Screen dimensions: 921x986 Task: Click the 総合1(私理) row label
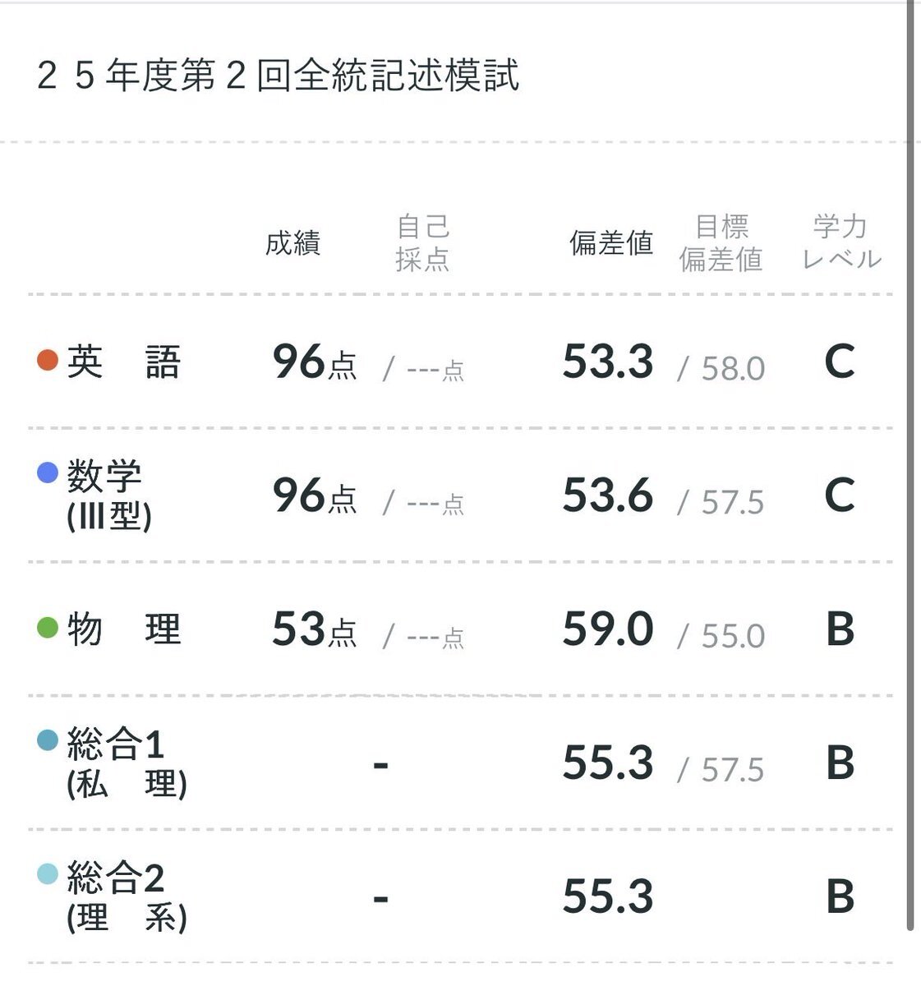click(126, 763)
